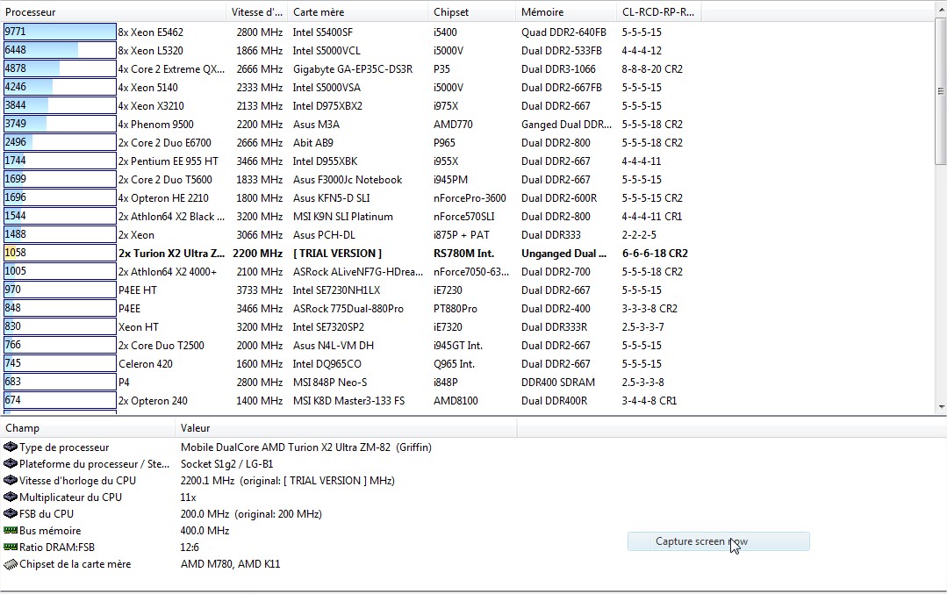Click the 3733 MHz clock speed cell
The height and width of the screenshot is (594, 947).
(x=260, y=290)
